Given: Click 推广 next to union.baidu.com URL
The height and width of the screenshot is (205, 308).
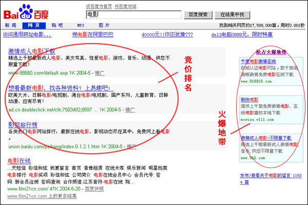Looking at the screenshot, I should point(131,147).
